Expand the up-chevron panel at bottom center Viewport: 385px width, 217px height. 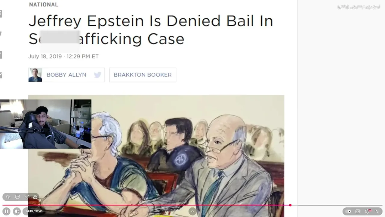click(192, 211)
